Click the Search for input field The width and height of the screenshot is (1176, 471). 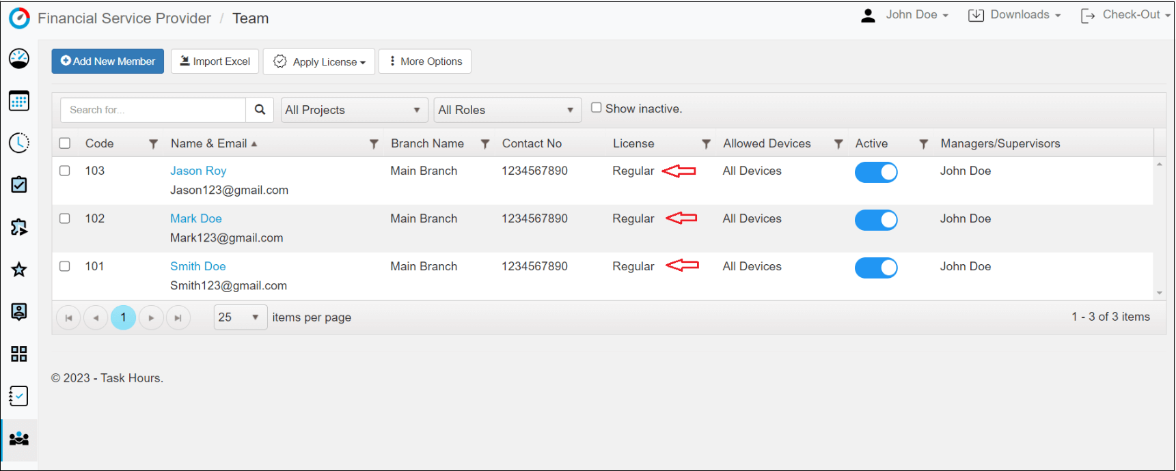tap(153, 110)
